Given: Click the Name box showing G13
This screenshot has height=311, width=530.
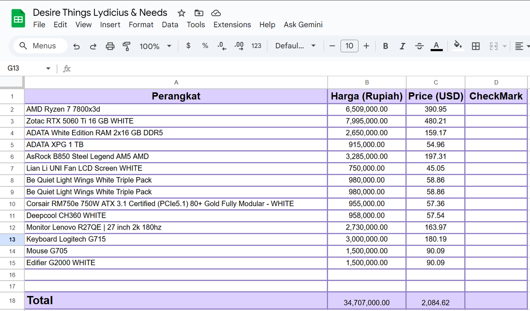Looking at the screenshot, I should 24,68.
